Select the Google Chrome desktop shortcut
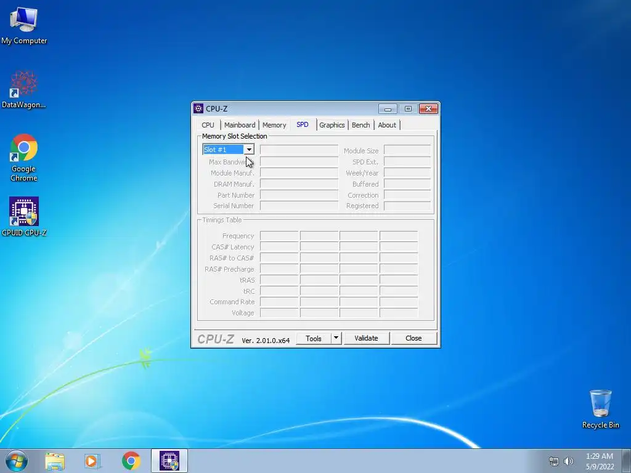Screen dimensions: 631x473 [x=24, y=157]
